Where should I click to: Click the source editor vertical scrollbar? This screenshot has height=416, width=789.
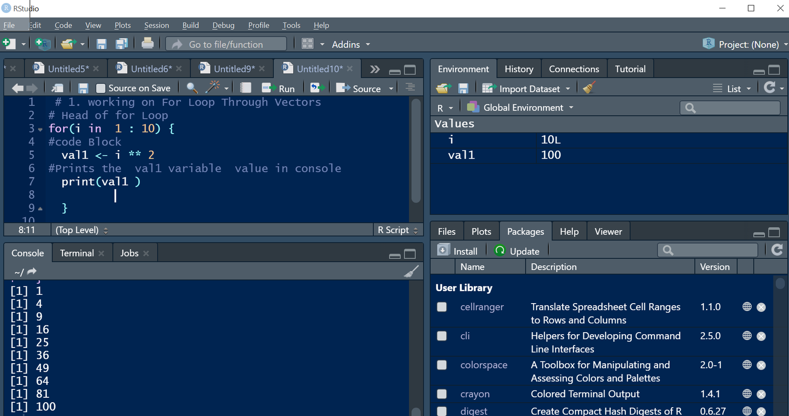click(x=416, y=150)
